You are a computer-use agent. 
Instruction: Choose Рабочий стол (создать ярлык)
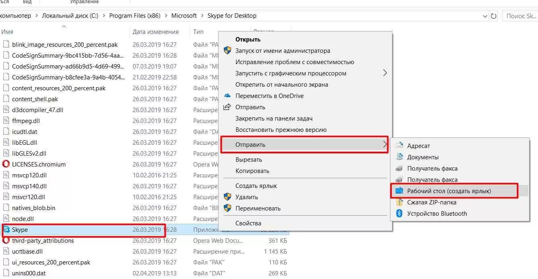pos(449,191)
